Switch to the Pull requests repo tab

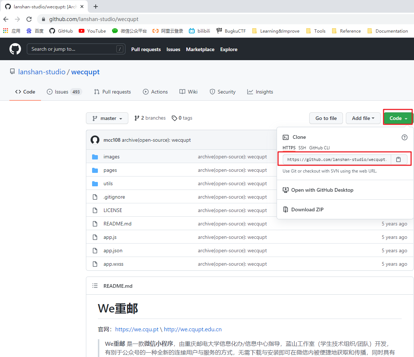tap(112, 92)
